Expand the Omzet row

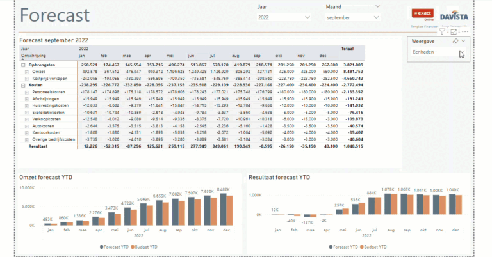[27, 72]
